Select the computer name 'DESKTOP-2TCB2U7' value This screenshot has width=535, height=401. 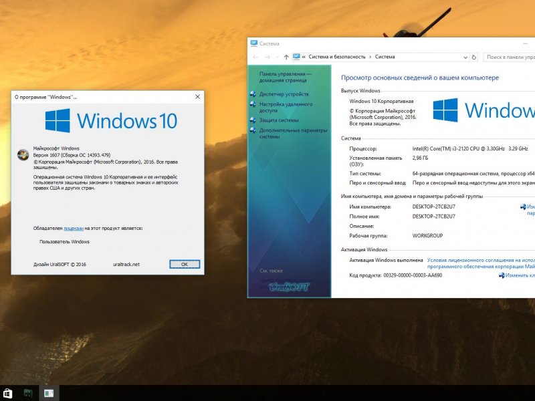tap(433, 207)
